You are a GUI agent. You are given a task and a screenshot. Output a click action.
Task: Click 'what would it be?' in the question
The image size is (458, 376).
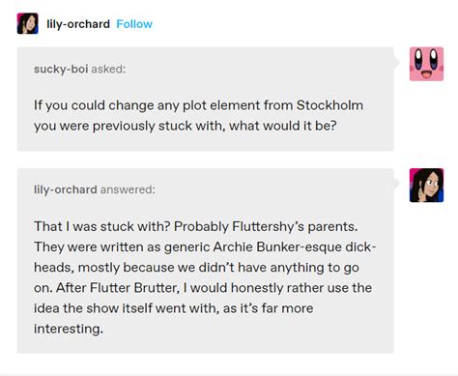(x=283, y=126)
